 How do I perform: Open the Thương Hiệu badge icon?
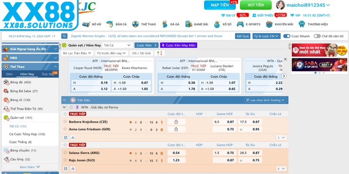pos(301,24)
